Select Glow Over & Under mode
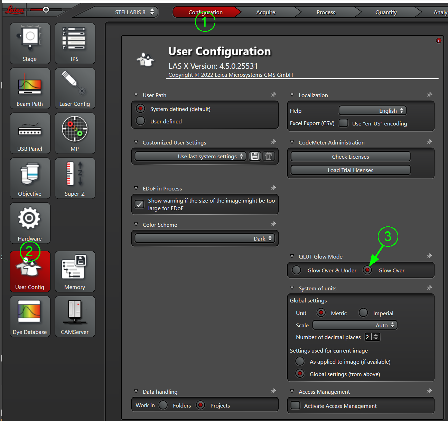 pyautogui.click(x=297, y=270)
